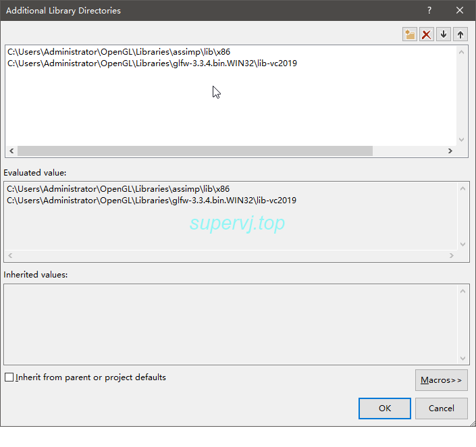Delete the selected line with red X icon

pos(427,34)
